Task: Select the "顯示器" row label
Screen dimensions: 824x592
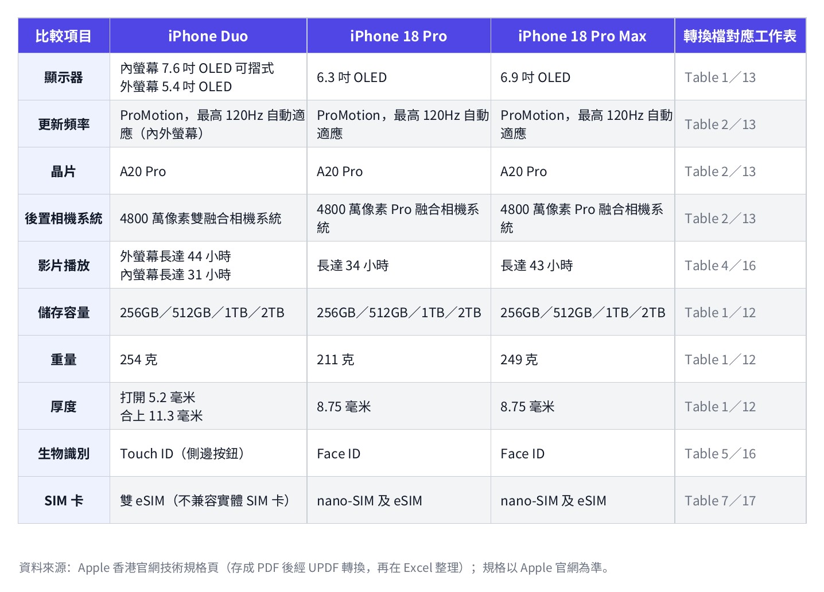Action: [x=64, y=77]
